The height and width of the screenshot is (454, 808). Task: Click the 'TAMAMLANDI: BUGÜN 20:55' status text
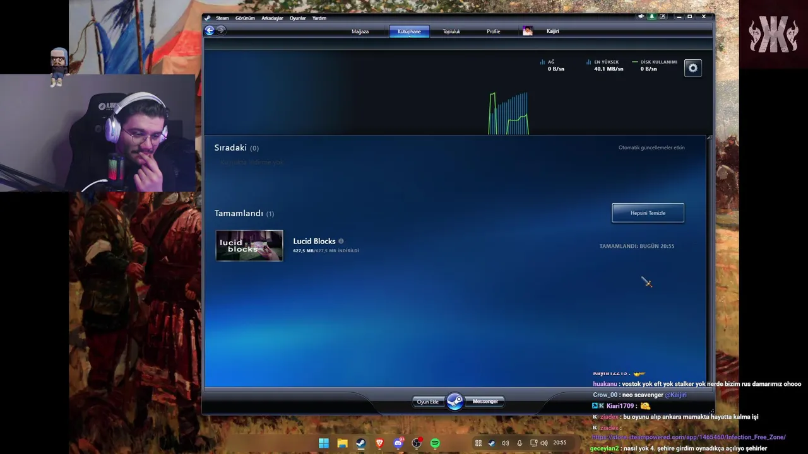(x=636, y=246)
